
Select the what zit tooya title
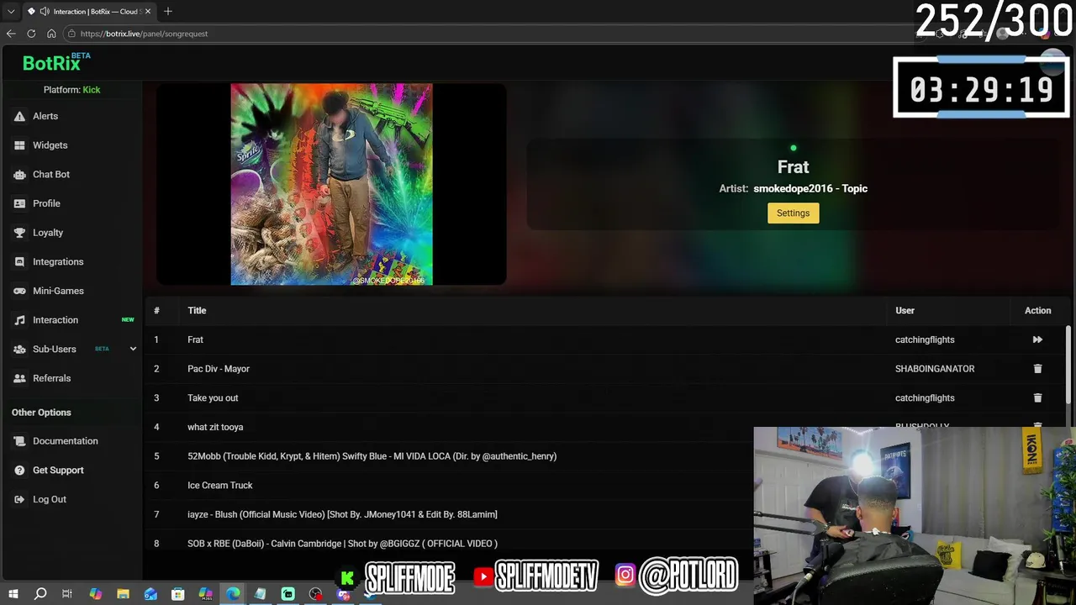(x=215, y=427)
